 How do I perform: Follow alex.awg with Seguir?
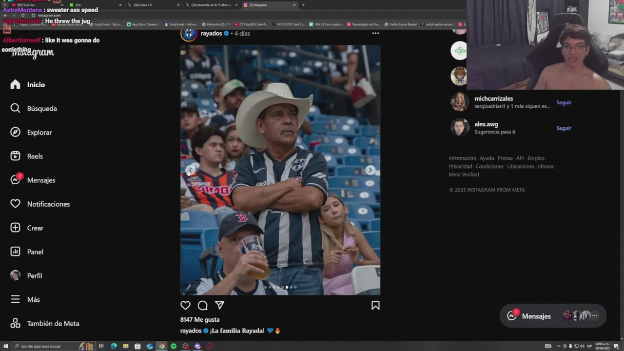564,128
